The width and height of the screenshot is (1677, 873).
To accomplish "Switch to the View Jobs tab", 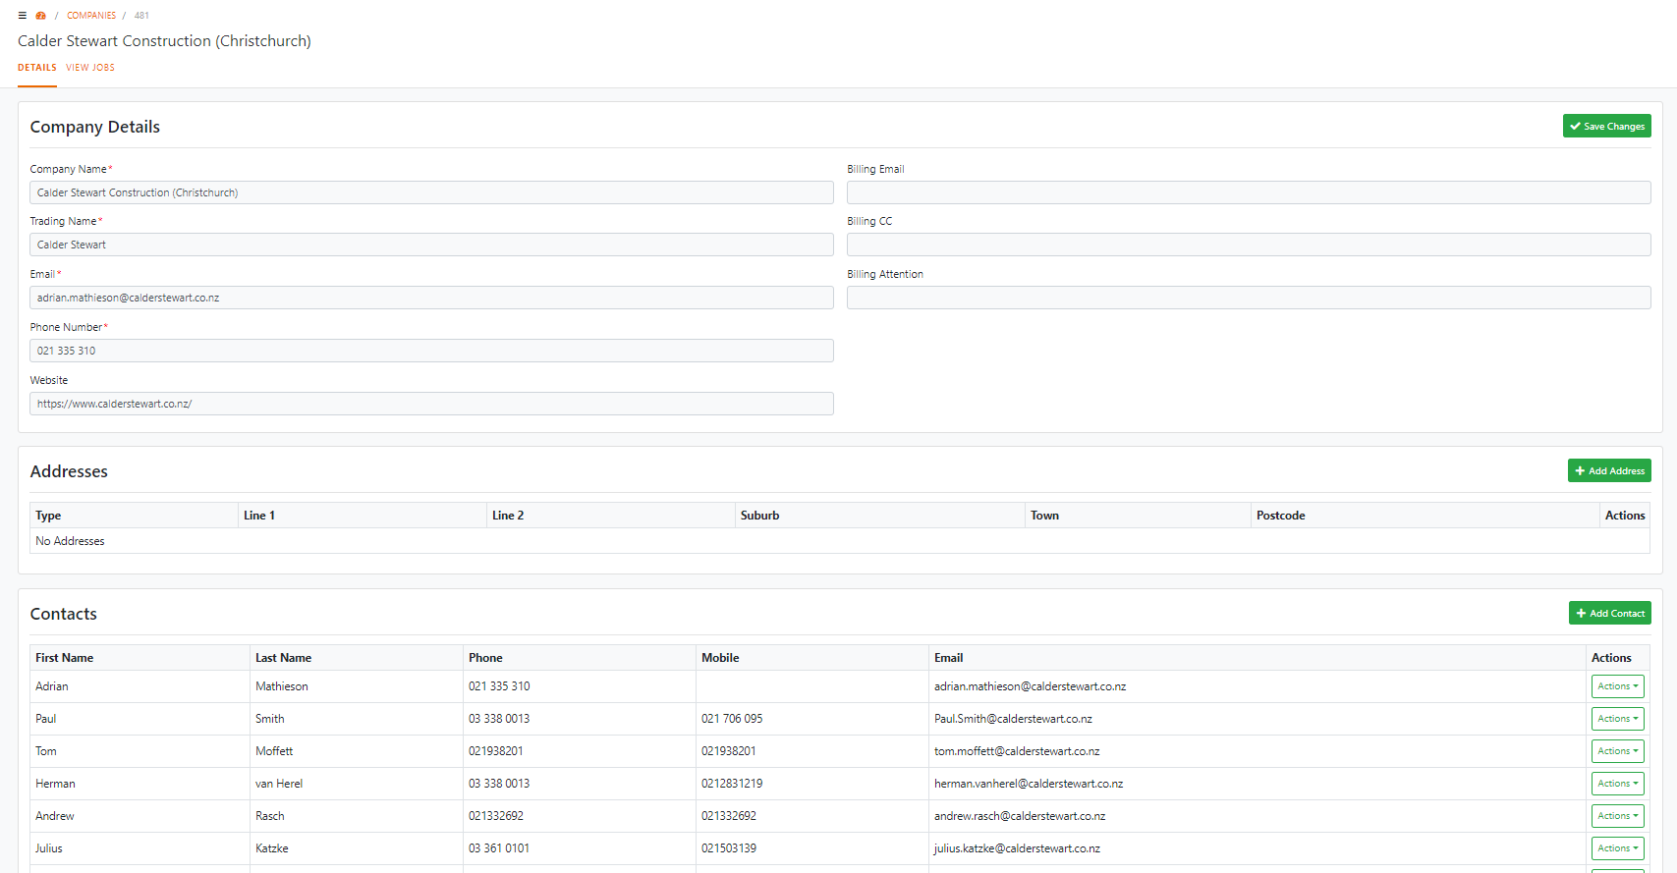I will (x=90, y=68).
